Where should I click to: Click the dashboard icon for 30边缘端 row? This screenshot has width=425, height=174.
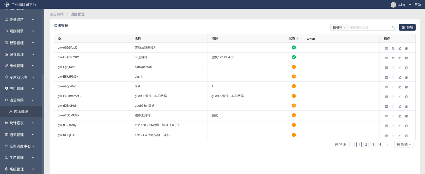(x=393, y=58)
